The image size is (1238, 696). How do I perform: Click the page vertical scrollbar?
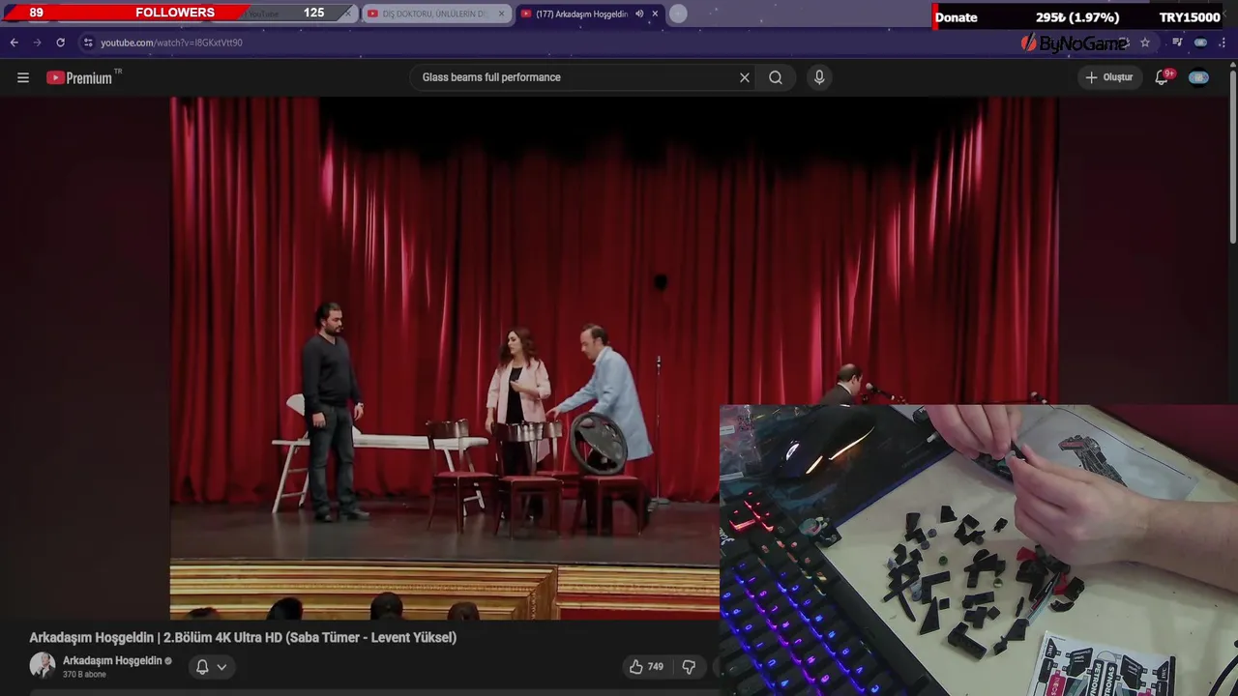coord(1232,155)
